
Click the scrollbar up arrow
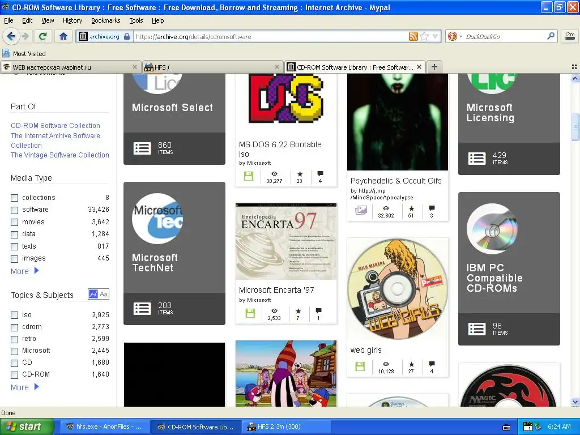[x=575, y=78]
